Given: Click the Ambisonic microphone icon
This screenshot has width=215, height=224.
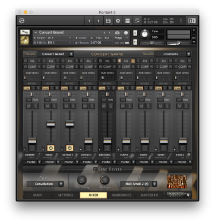Looking at the screenshot, I should click(114, 156).
